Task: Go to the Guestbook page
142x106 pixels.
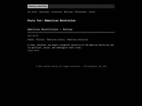Action: click(44, 12)
